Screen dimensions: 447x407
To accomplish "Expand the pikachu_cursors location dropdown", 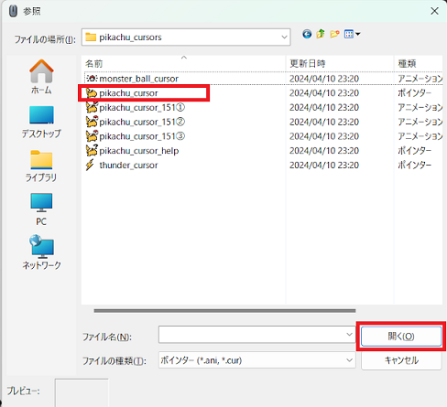I will coord(284,37).
